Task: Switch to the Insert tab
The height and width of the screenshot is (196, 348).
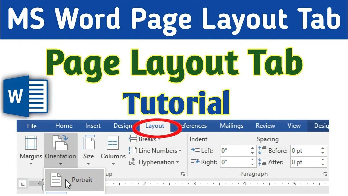Action: 93,126
